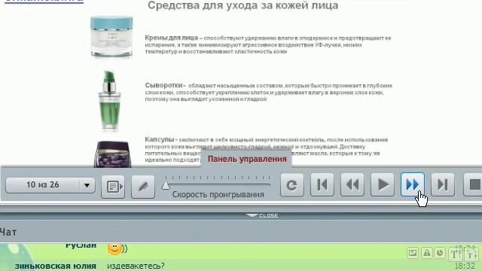Skip to the last slide

443,184
